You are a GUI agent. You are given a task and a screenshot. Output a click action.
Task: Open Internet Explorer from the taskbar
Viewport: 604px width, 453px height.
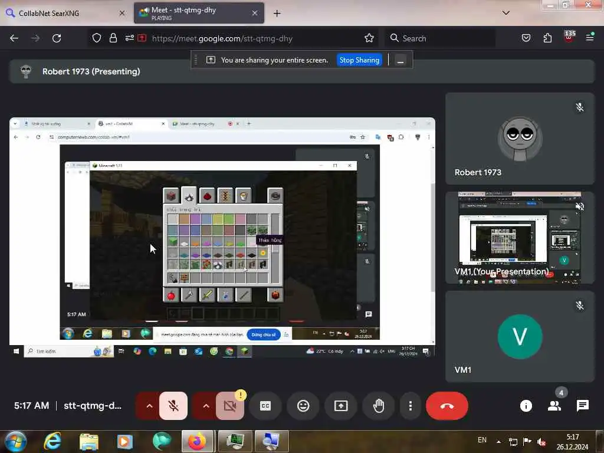point(52,441)
